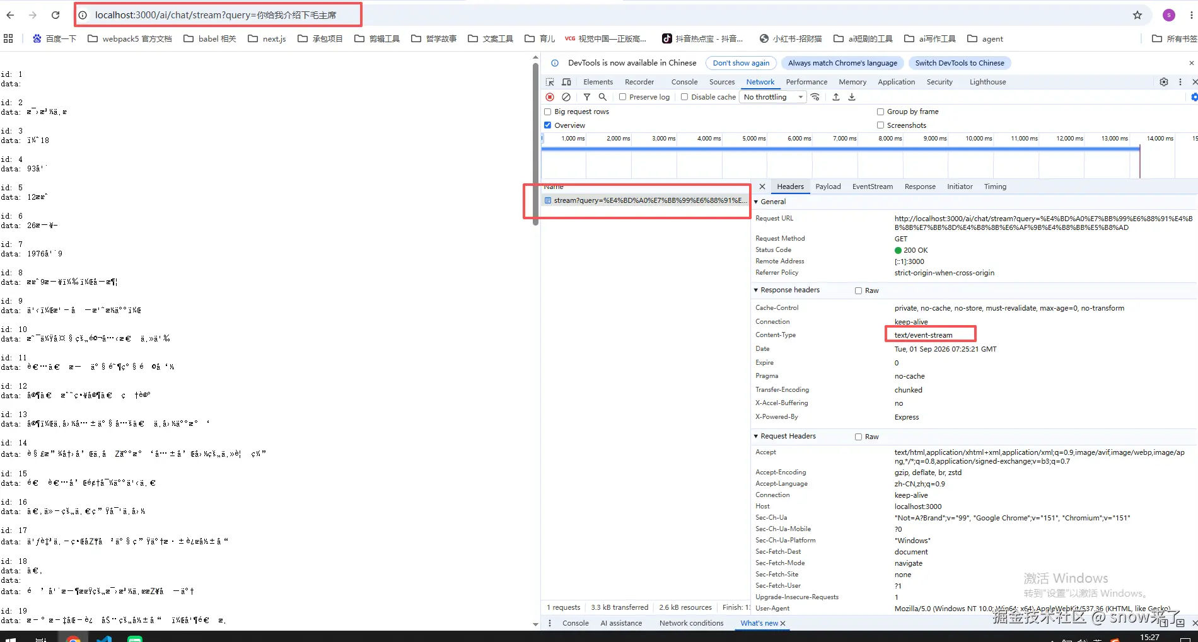The image size is (1198, 642).
Task: Toggle the network filter funnel icon
Action: coord(587,97)
